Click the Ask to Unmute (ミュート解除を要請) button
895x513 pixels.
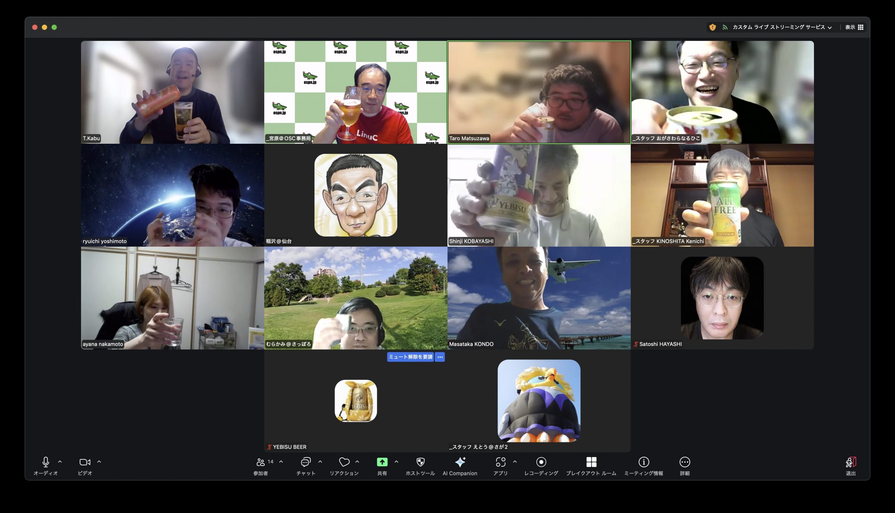tap(410, 357)
